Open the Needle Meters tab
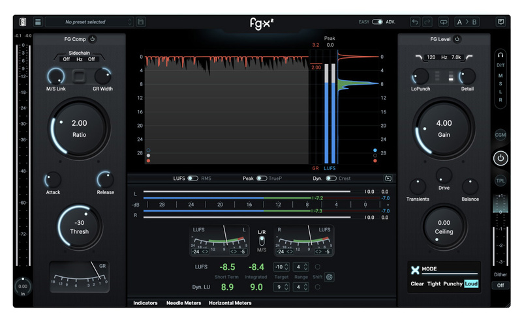 click(184, 303)
